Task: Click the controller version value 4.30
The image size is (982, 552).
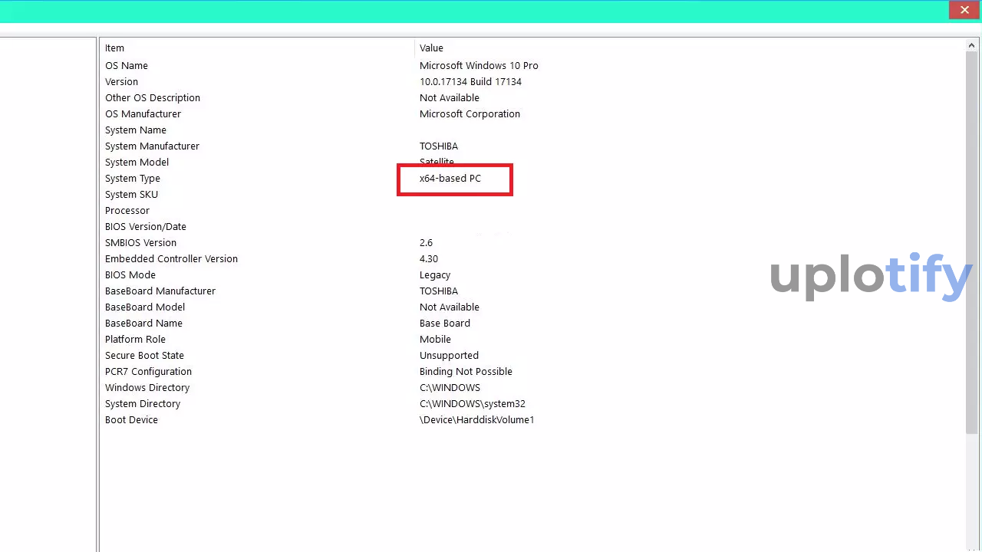Action: tap(429, 258)
